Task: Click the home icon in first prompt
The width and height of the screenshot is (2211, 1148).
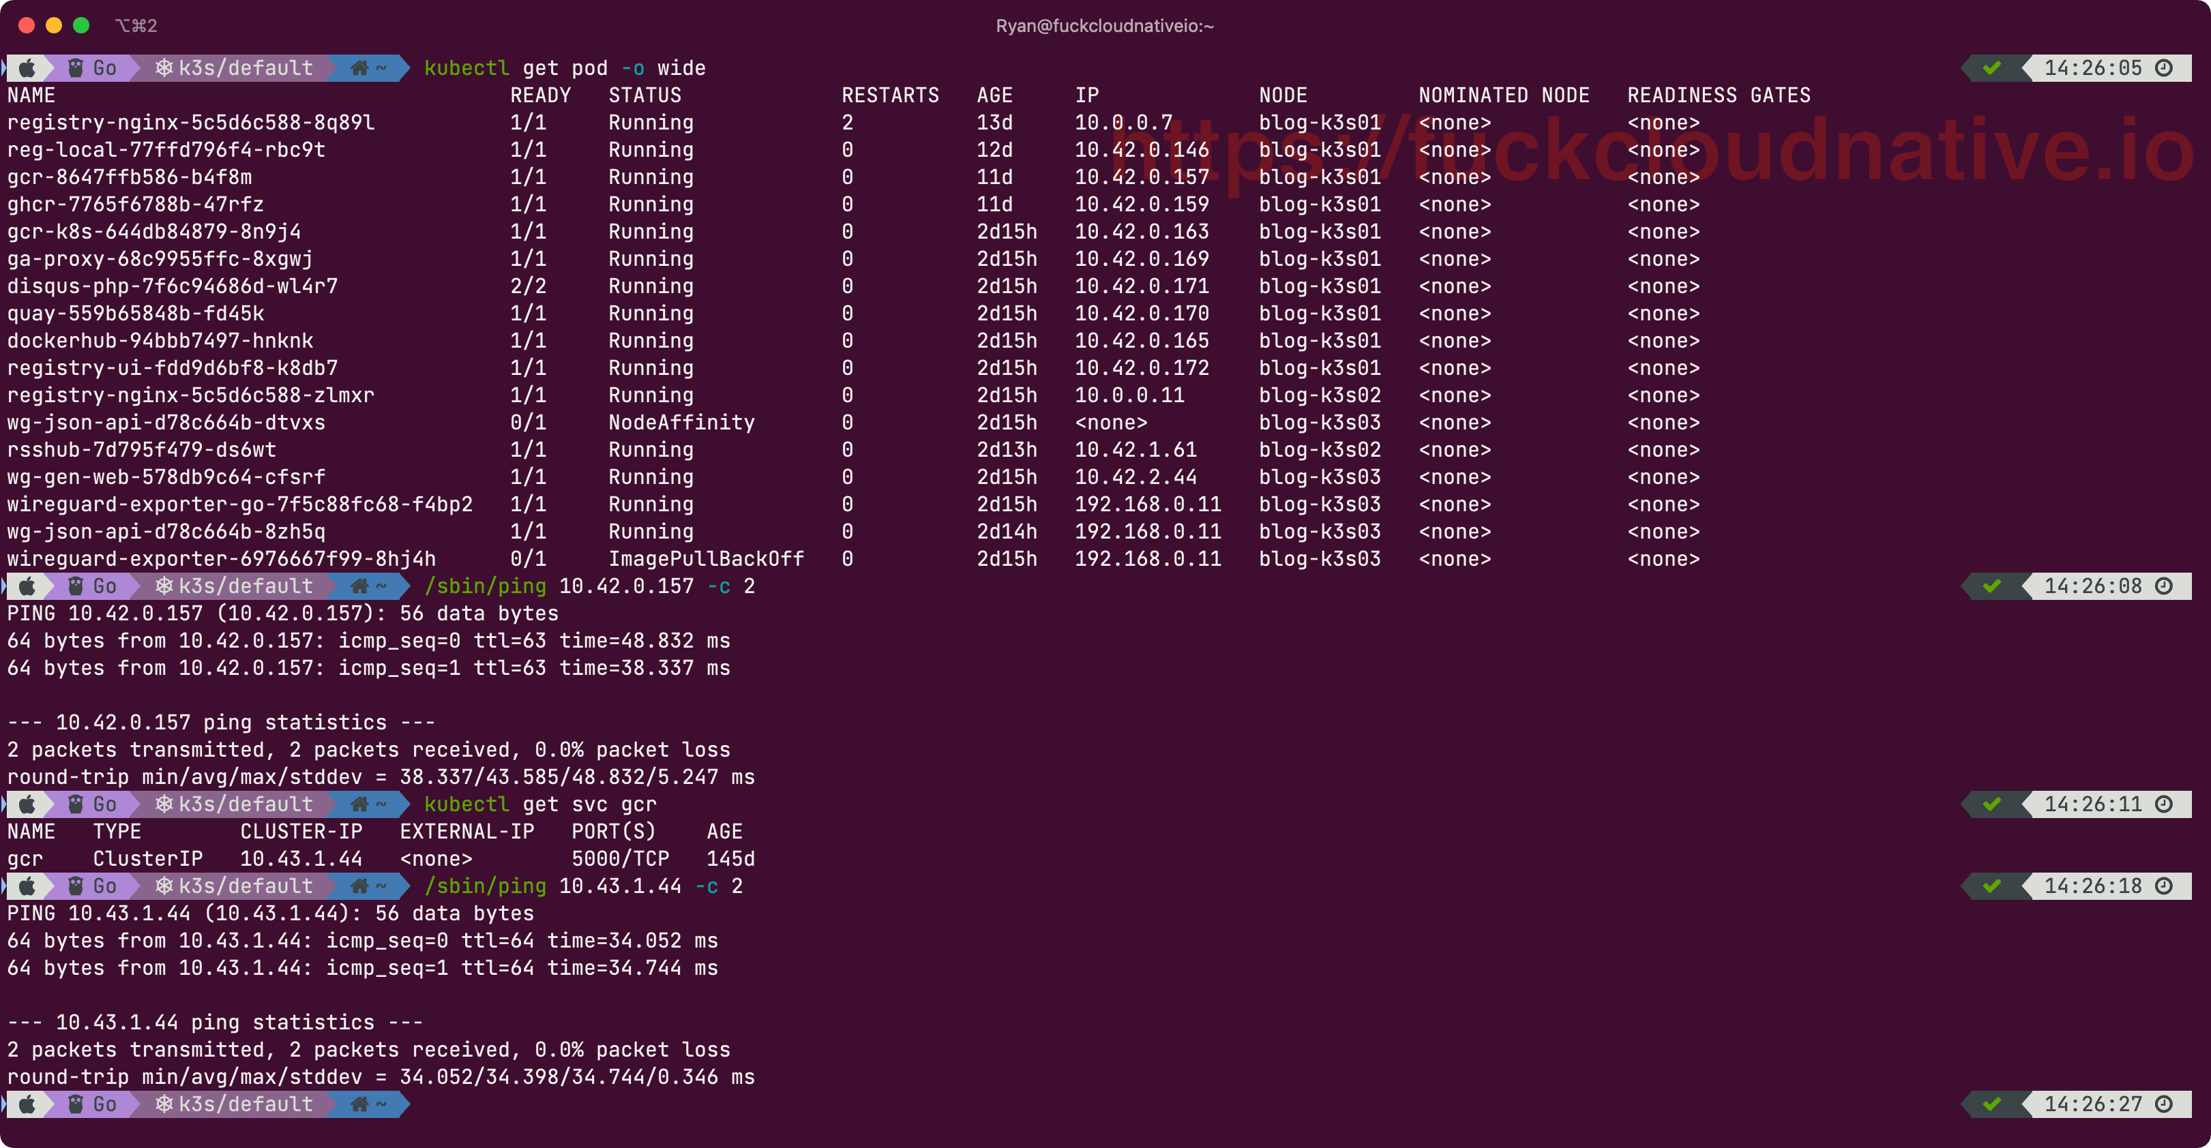Action: 359,67
